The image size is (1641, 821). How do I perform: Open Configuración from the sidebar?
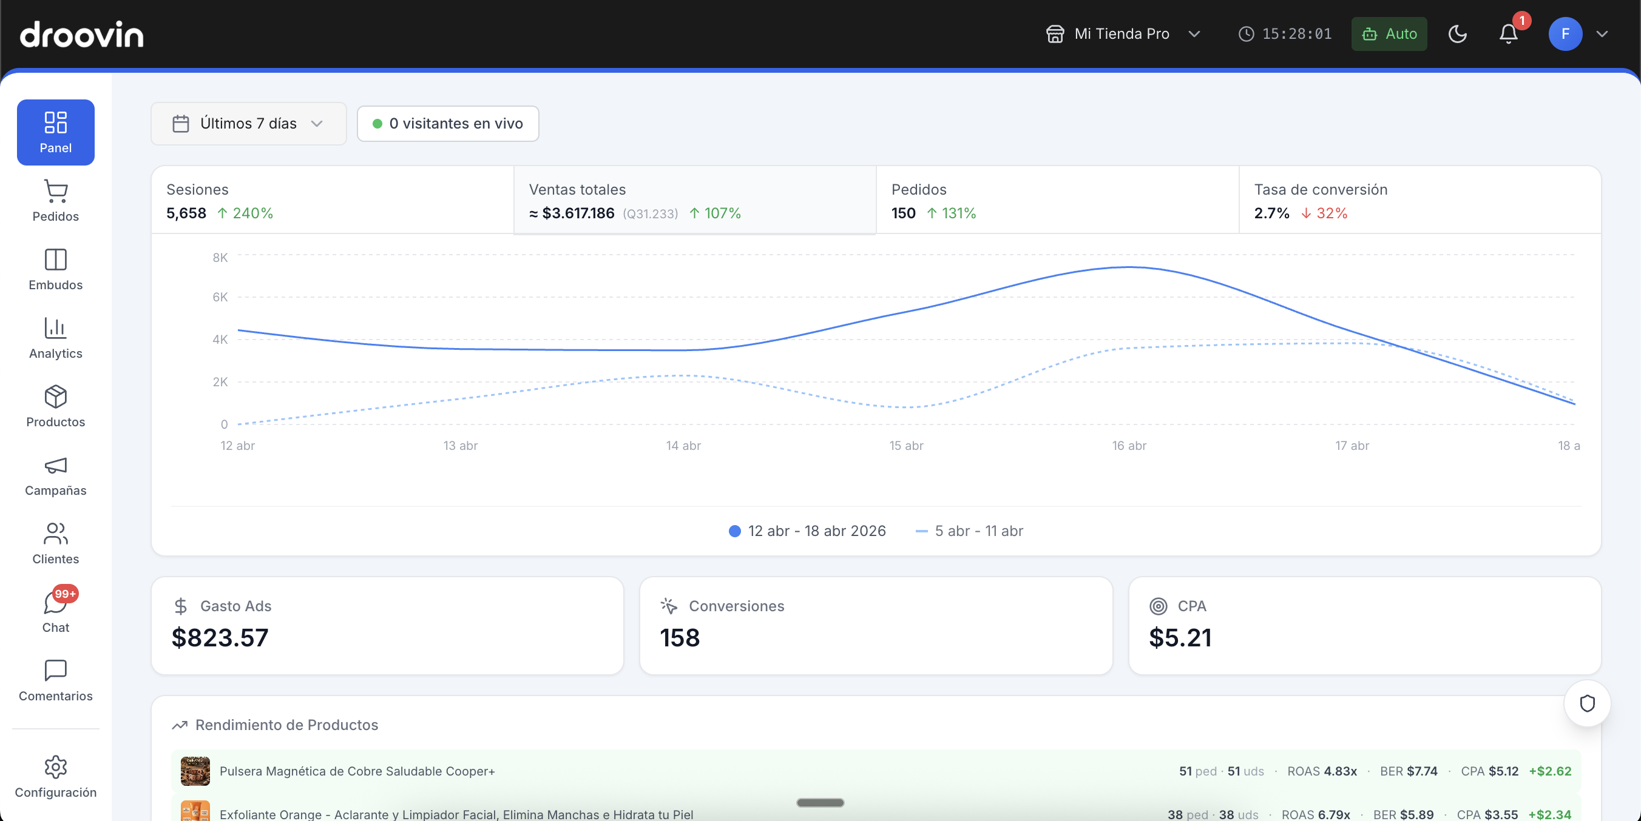[x=55, y=778]
